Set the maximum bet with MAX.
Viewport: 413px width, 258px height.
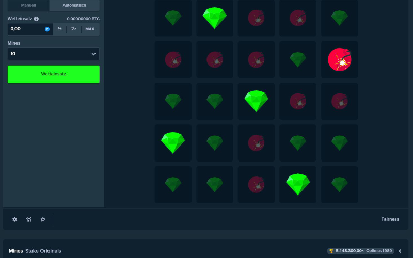(90, 29)
